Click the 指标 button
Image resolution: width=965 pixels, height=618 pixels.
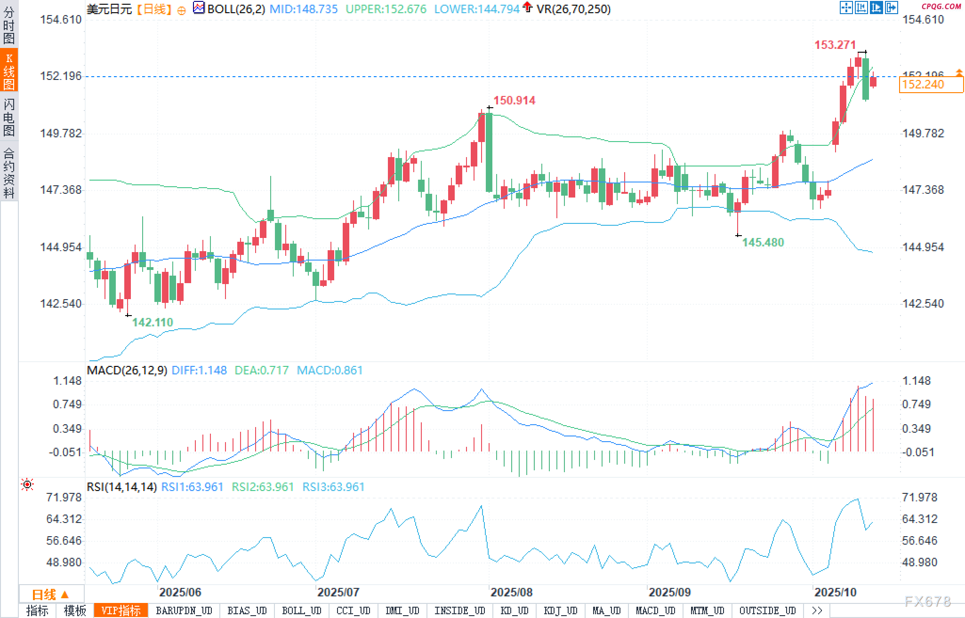pyautogui.click(x=37, y=610)
